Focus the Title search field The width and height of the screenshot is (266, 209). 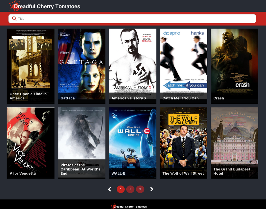tap(132, 19)
